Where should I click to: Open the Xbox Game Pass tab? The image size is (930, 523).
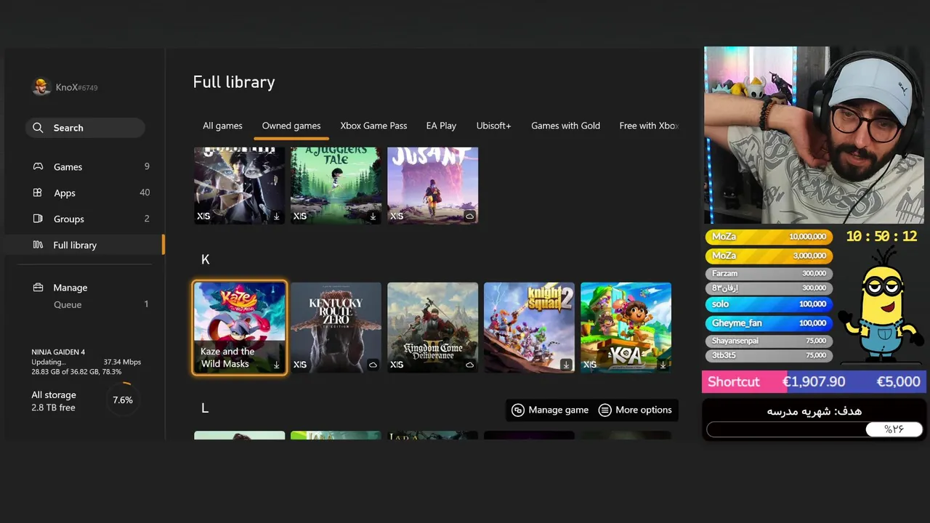coord(373,126)
